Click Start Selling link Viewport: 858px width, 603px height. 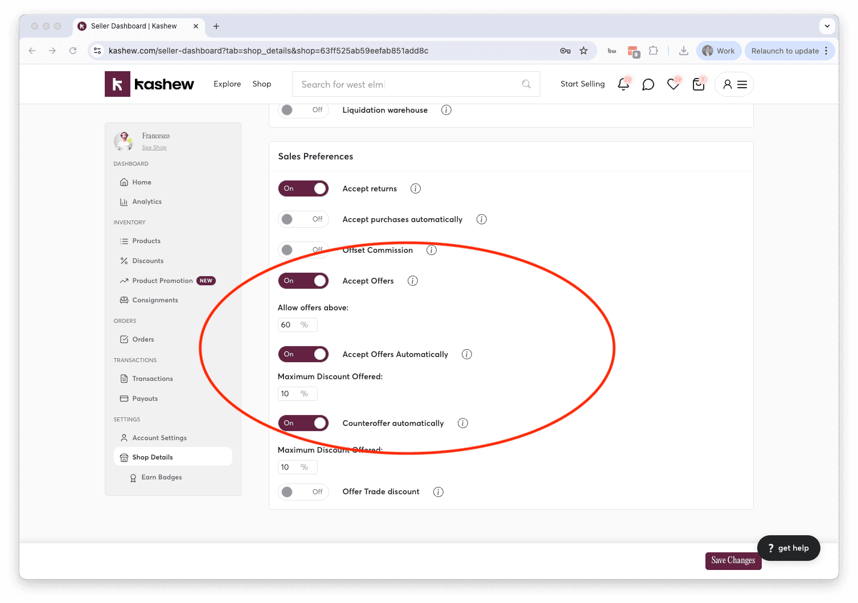[x=582, y=84]
